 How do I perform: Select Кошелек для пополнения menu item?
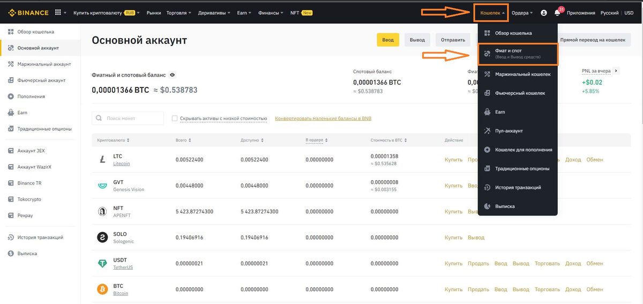tap(518, 150)
